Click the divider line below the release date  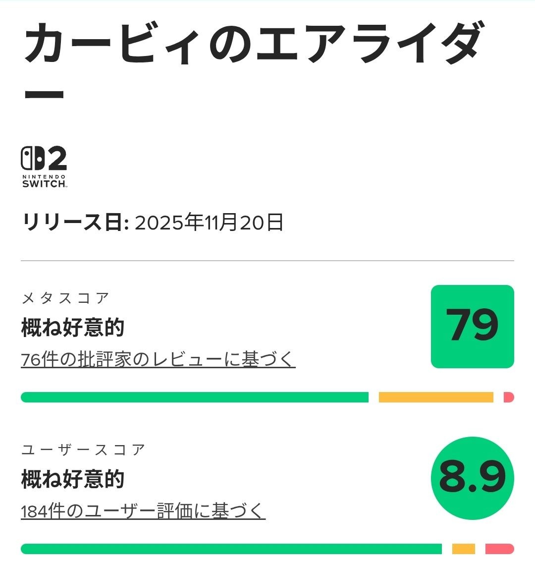tap(267, 261)
